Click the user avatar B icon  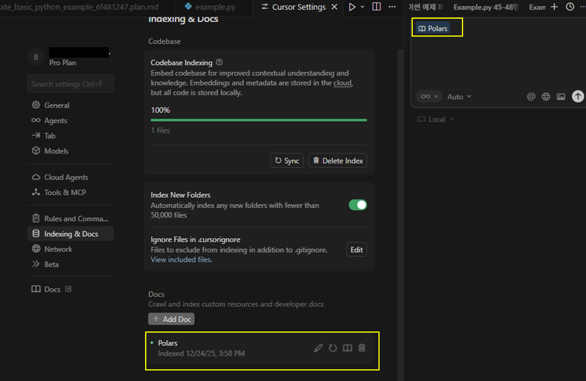[36, 57]
